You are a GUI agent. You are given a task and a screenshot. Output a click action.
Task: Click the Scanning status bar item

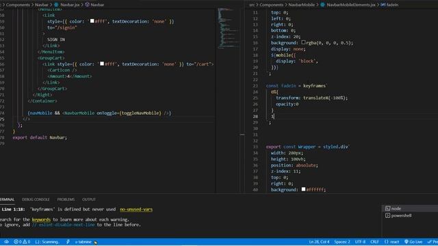(x=47, y=242)
